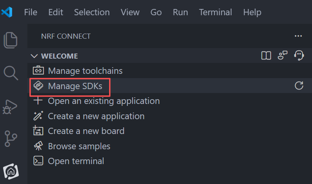
Task: Open the Search view in activity bar
Action: [11, 73]
